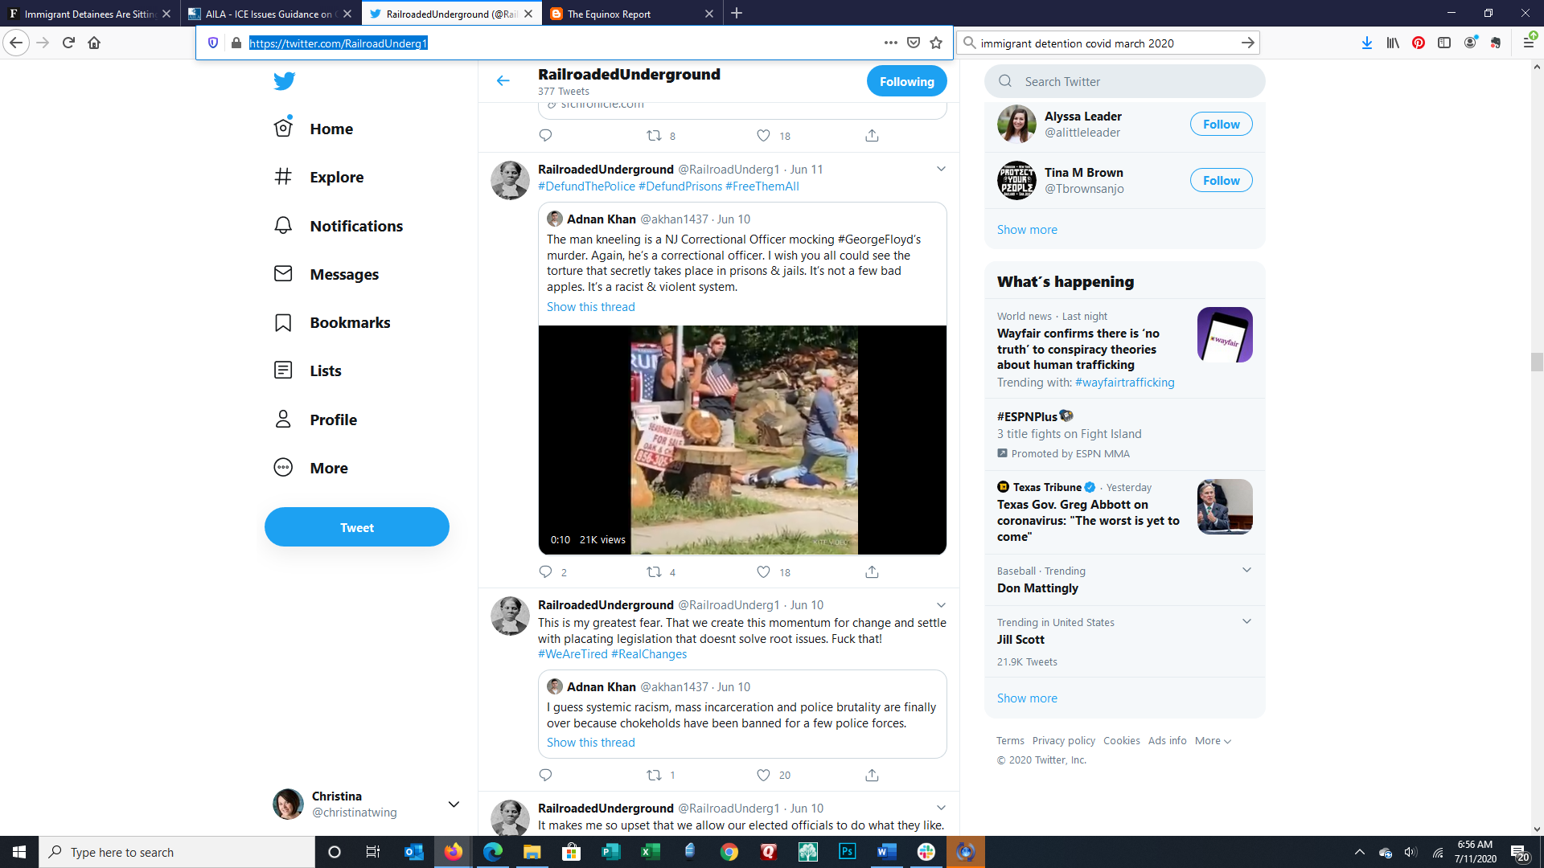Open Firefox downloads arrow icon
This screenshot has height=868, width=1544.
point(1366,43)
